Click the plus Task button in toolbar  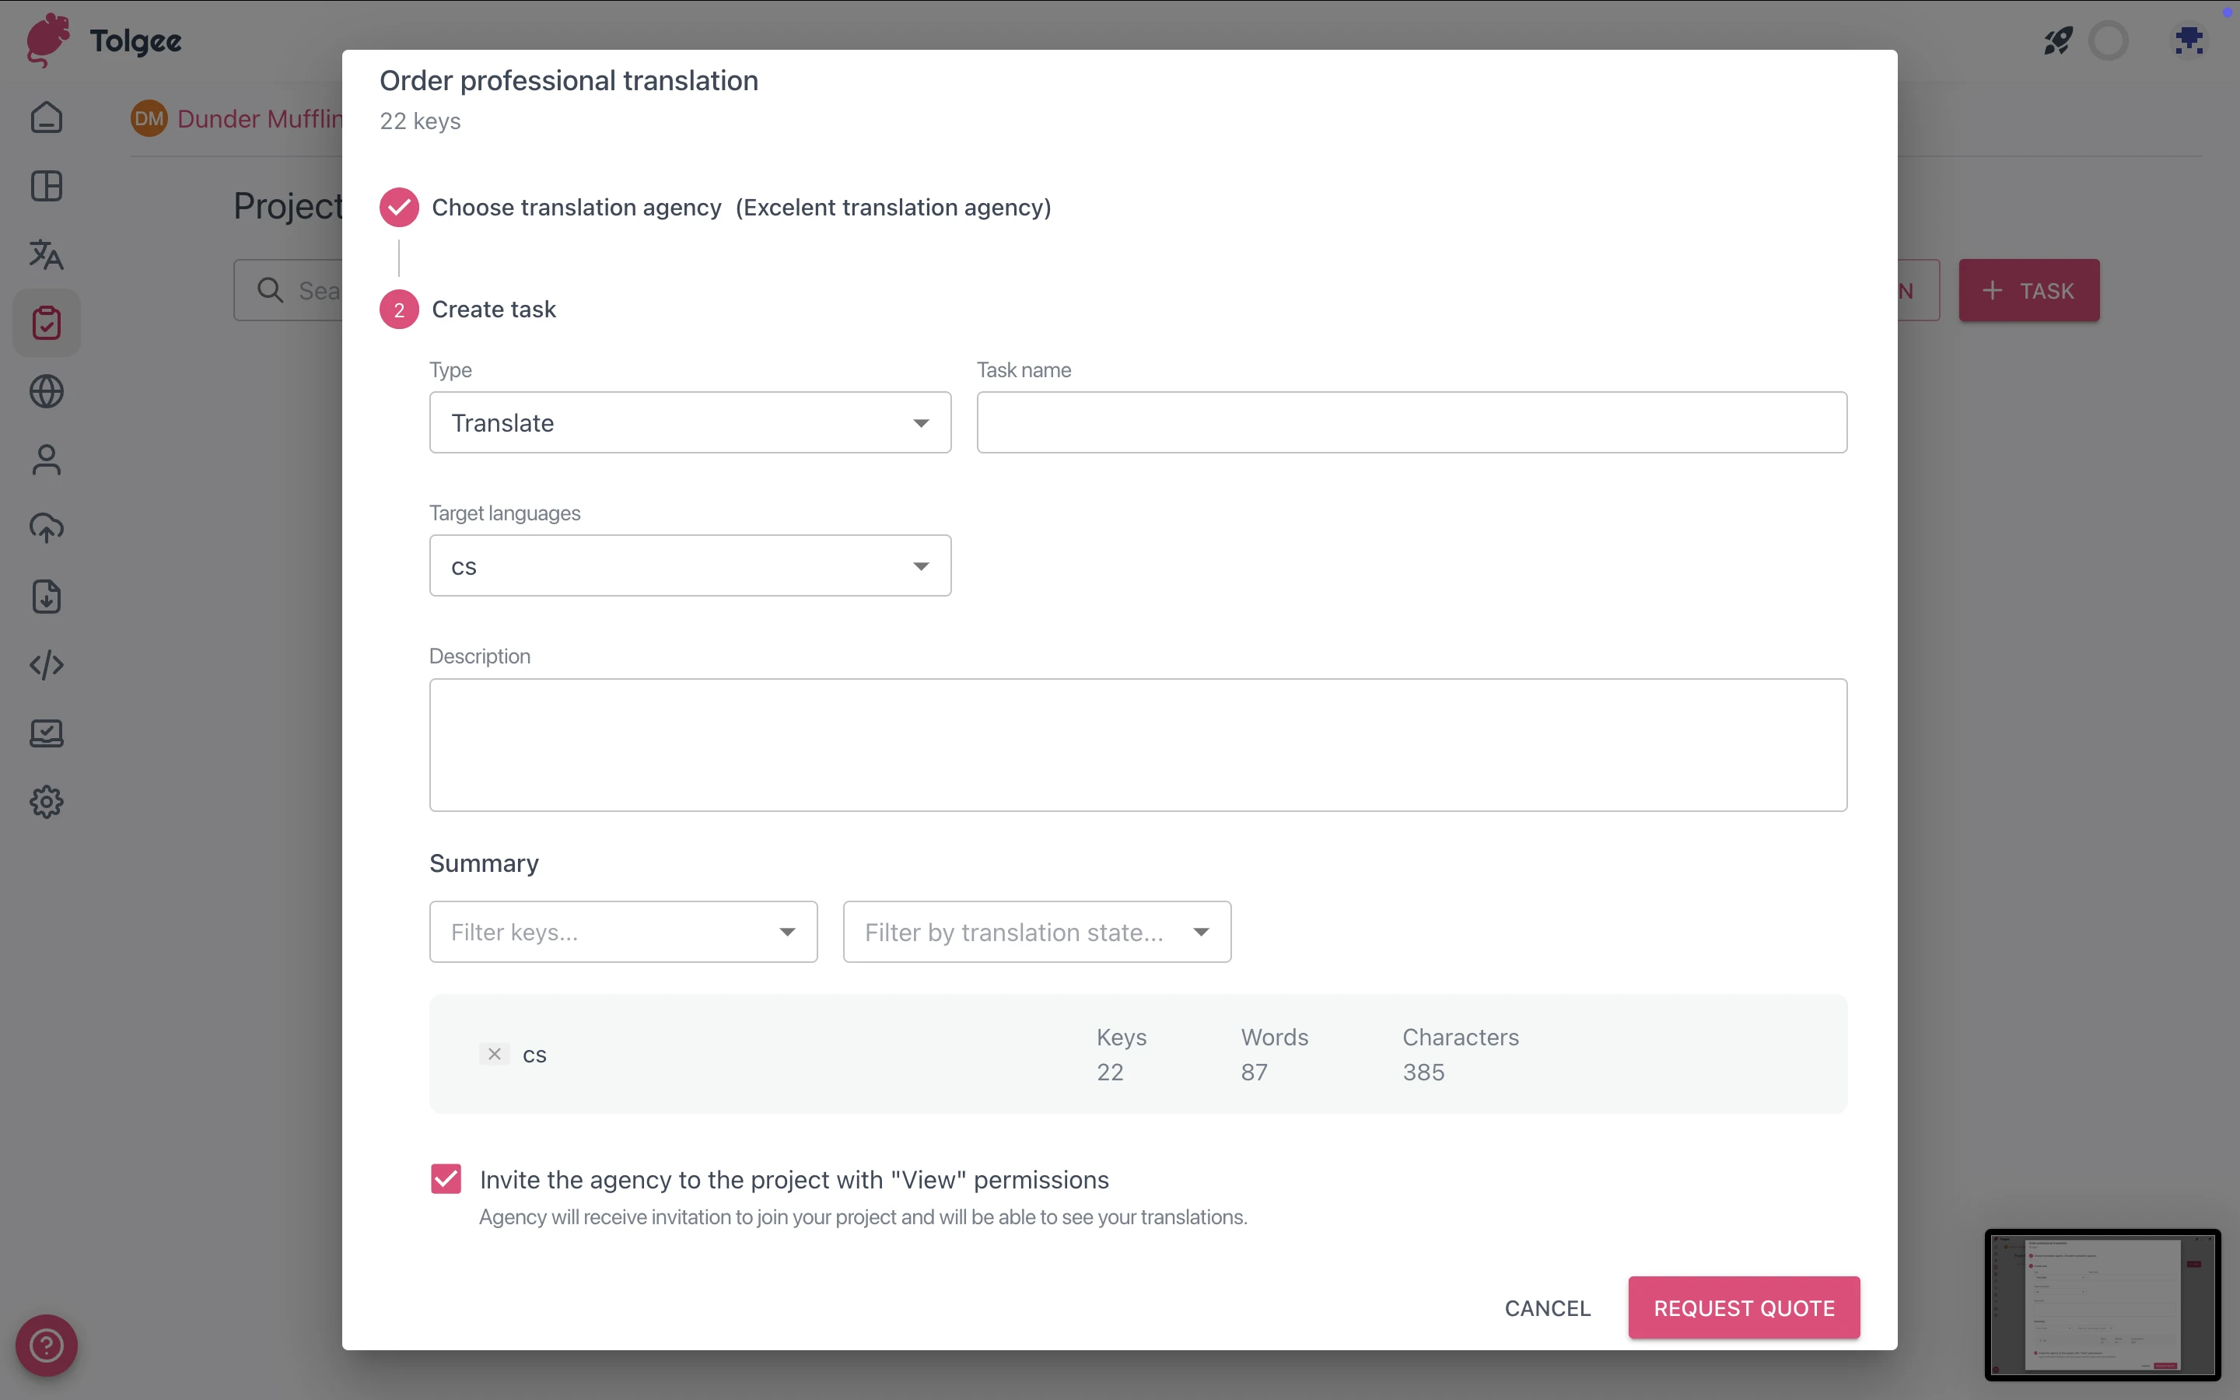click(2028, 290)
